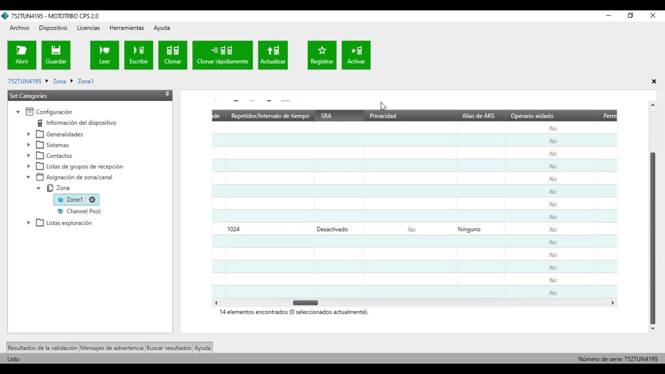Toggle Operario aislado No in first row
The image size is (665, 374).
pos(553,128)
